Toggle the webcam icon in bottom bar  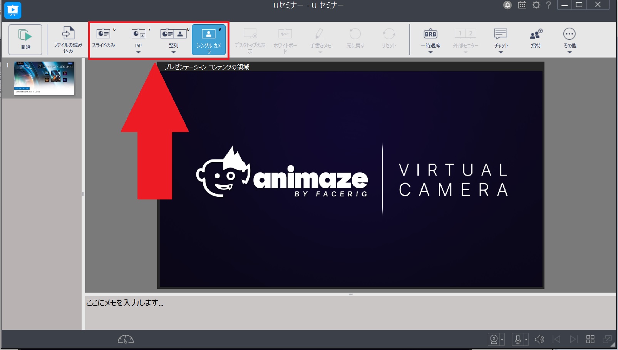coord(494,339)
